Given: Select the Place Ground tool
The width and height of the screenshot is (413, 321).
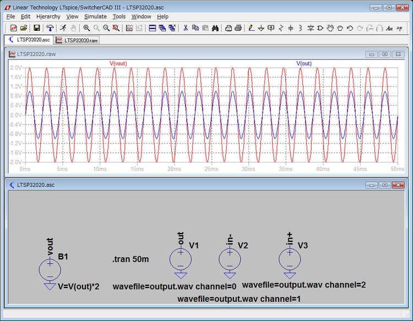Looking at the screenshot, I should (x=261, y=28).
